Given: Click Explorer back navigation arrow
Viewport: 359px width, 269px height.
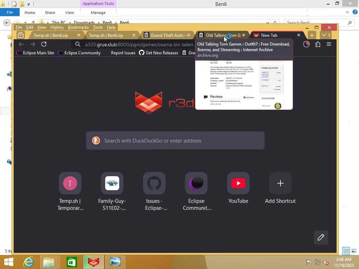Looking at the screenshot, I should (x=7, y=23).
